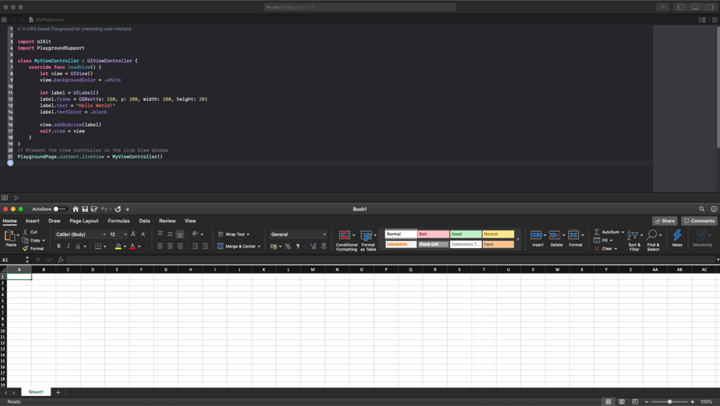Align text to the top of the cell
Viewport: 720px width, 406px height.
(160, 234)
